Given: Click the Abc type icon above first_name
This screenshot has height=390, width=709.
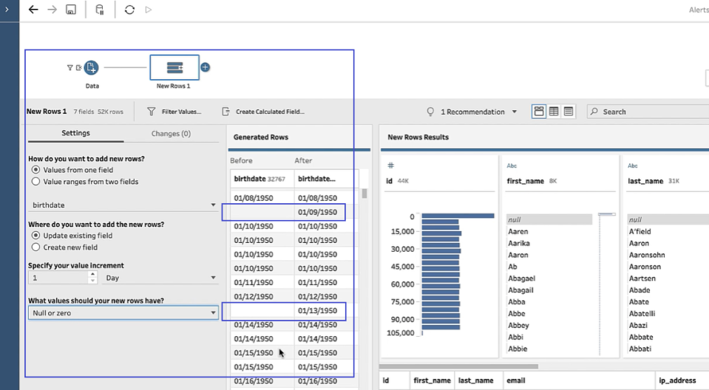Looking at the screenshot, I should click(x=512, y=166).
